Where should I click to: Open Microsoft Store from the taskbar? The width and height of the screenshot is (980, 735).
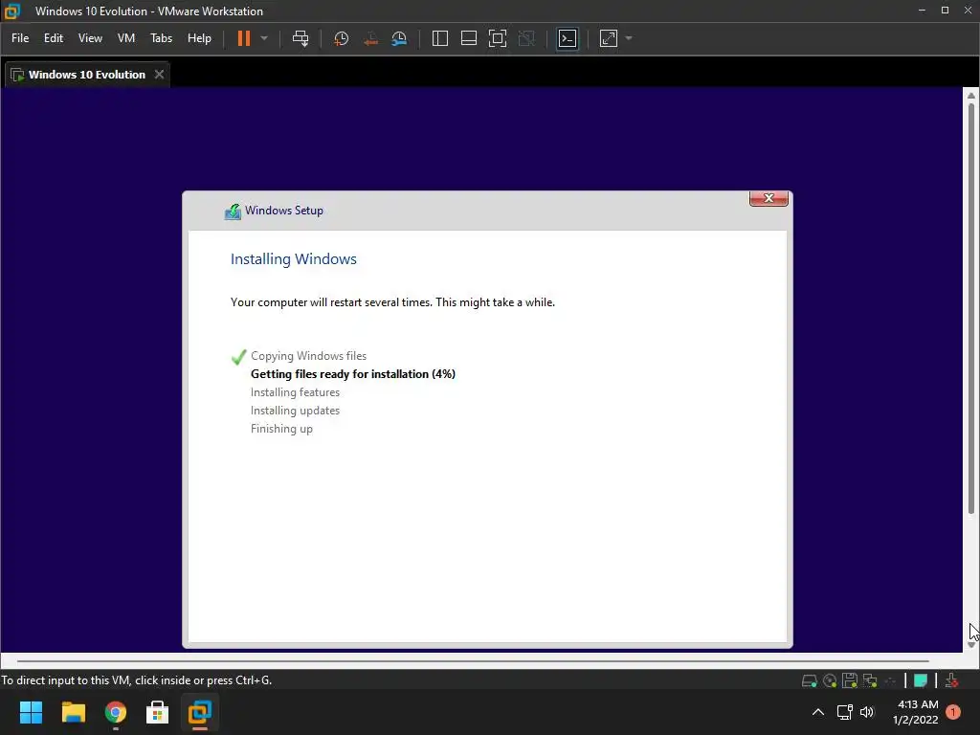click(158, 712)
